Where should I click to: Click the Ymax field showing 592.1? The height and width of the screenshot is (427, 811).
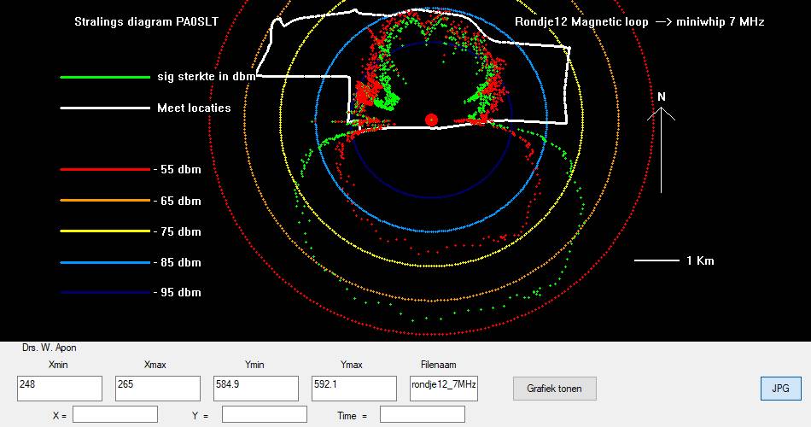point(353,389)
